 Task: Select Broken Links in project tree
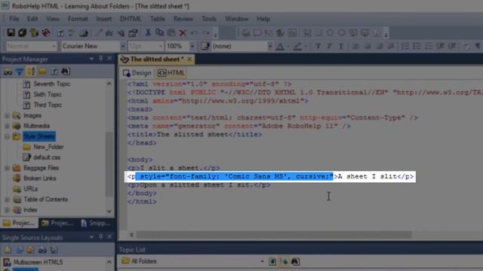click(40, 178)
